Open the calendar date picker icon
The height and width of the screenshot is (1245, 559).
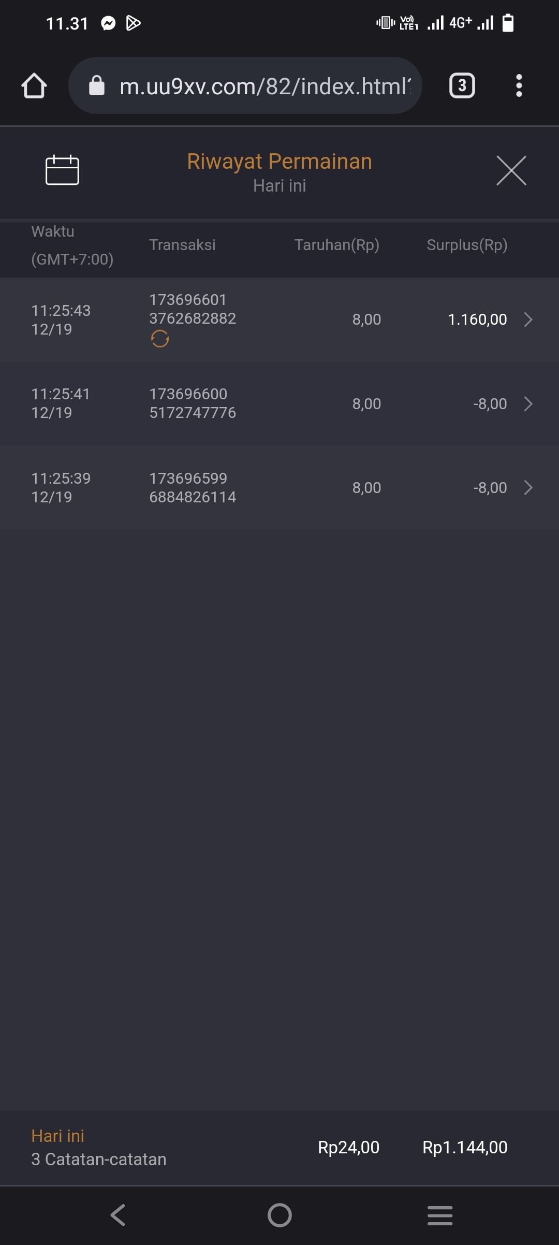[62, 170]
